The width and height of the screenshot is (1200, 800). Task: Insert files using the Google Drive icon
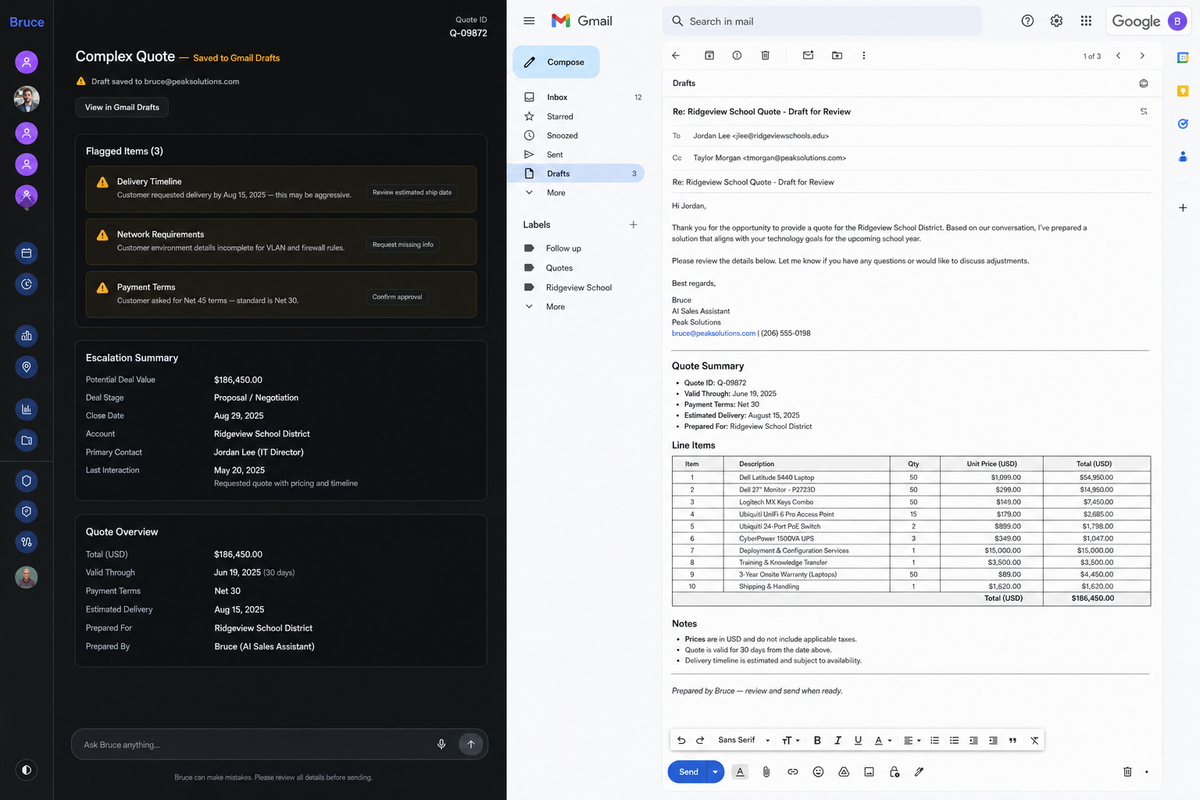tap(844, 772)
